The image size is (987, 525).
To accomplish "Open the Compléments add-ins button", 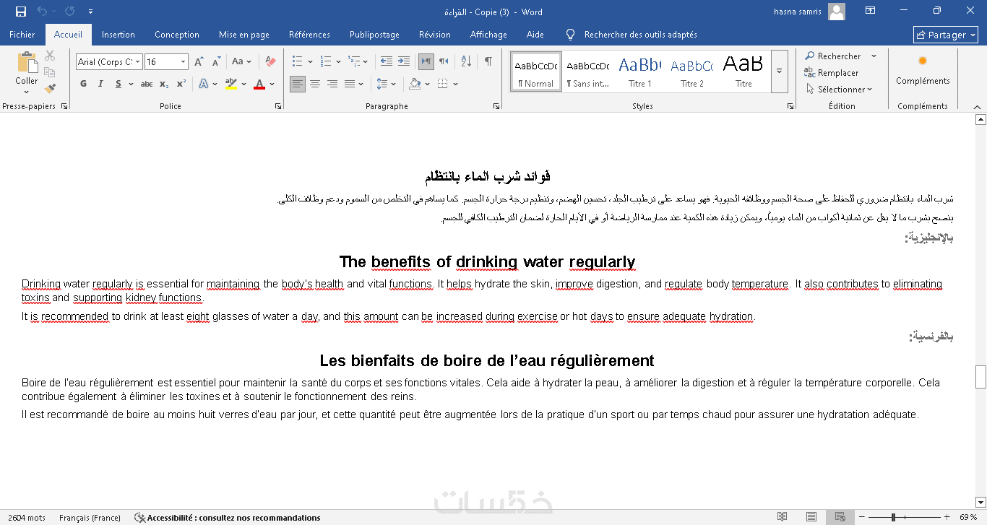I will click(923, 70).
